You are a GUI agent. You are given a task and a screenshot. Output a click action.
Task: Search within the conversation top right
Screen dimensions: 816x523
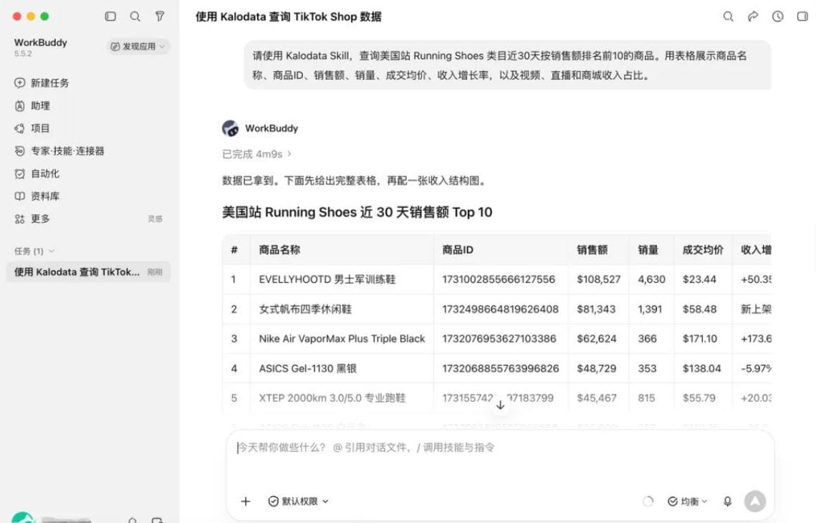728,16
